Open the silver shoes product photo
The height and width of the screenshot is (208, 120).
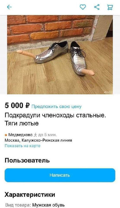(60, 55)
